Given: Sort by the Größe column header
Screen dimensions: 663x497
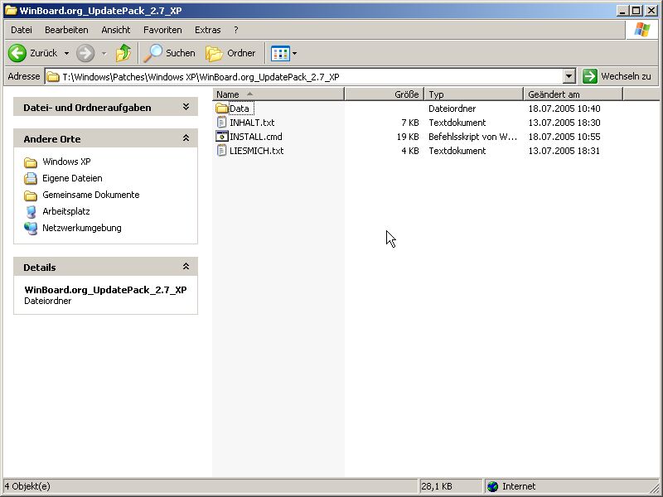Looking at the screenshot, I should (x=385, y=94).
